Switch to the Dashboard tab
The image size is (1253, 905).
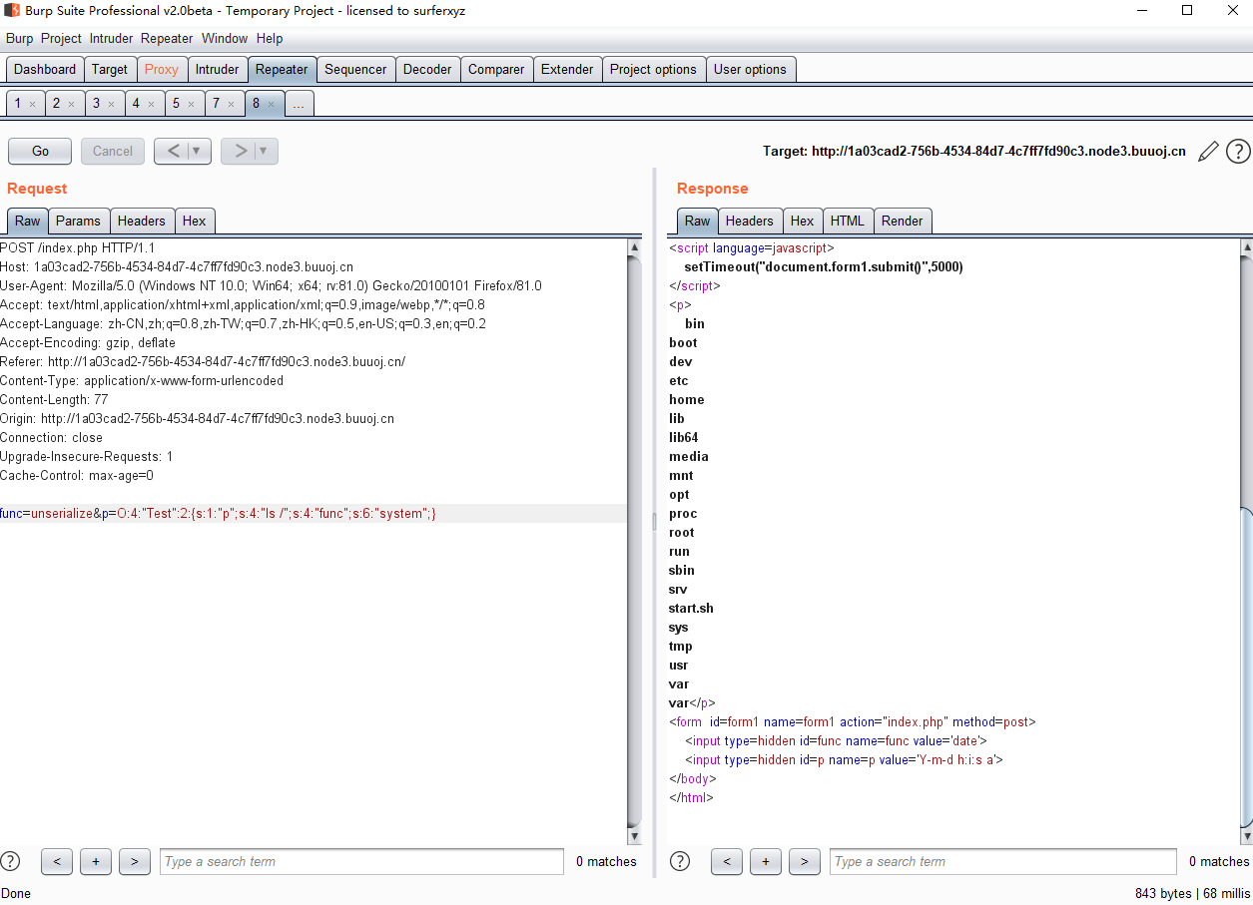point(45,69)
